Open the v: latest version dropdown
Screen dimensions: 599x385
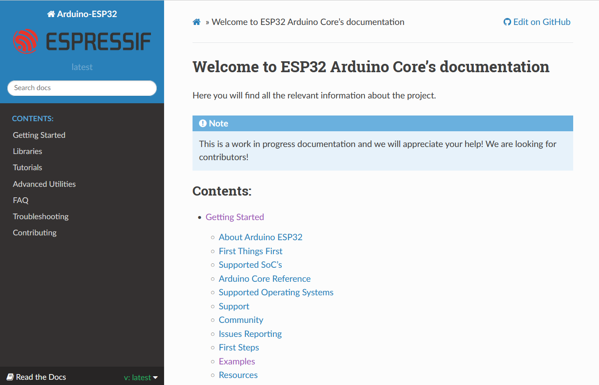coord(140,377)
